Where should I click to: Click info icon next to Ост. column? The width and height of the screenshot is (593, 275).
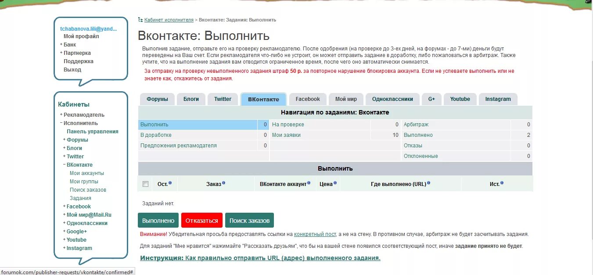(170, 183)
